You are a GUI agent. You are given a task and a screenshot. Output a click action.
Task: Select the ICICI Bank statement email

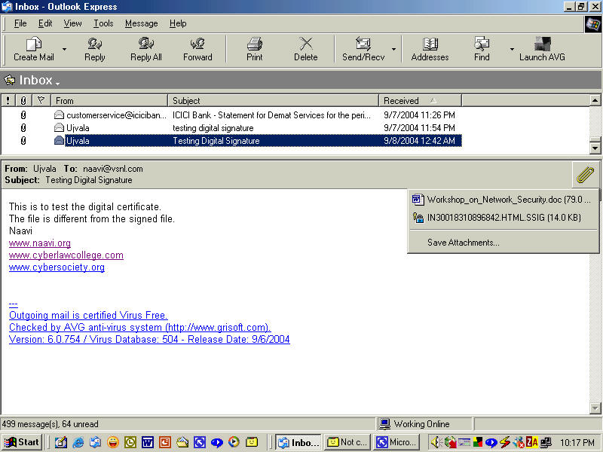click(x=231, y=115)
